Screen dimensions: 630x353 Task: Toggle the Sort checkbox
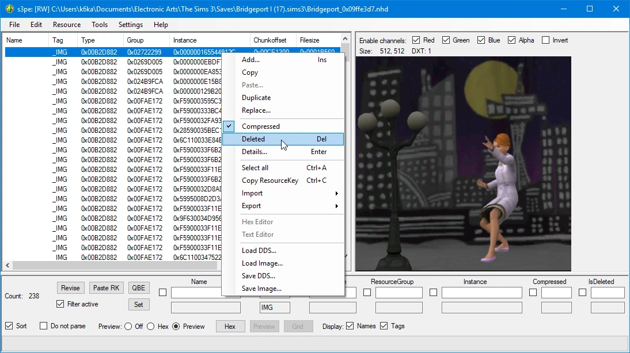(x=9, y=326)
